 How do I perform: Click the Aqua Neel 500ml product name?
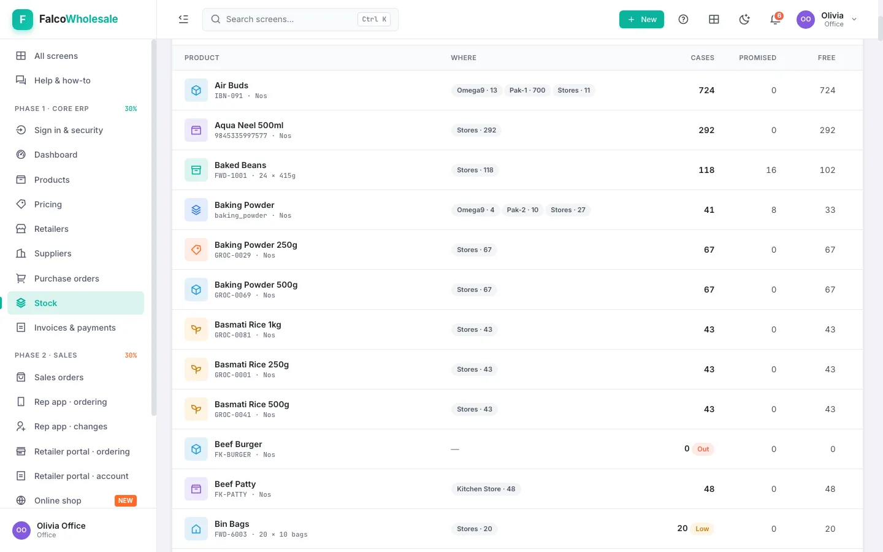click(x=249, y=125)
